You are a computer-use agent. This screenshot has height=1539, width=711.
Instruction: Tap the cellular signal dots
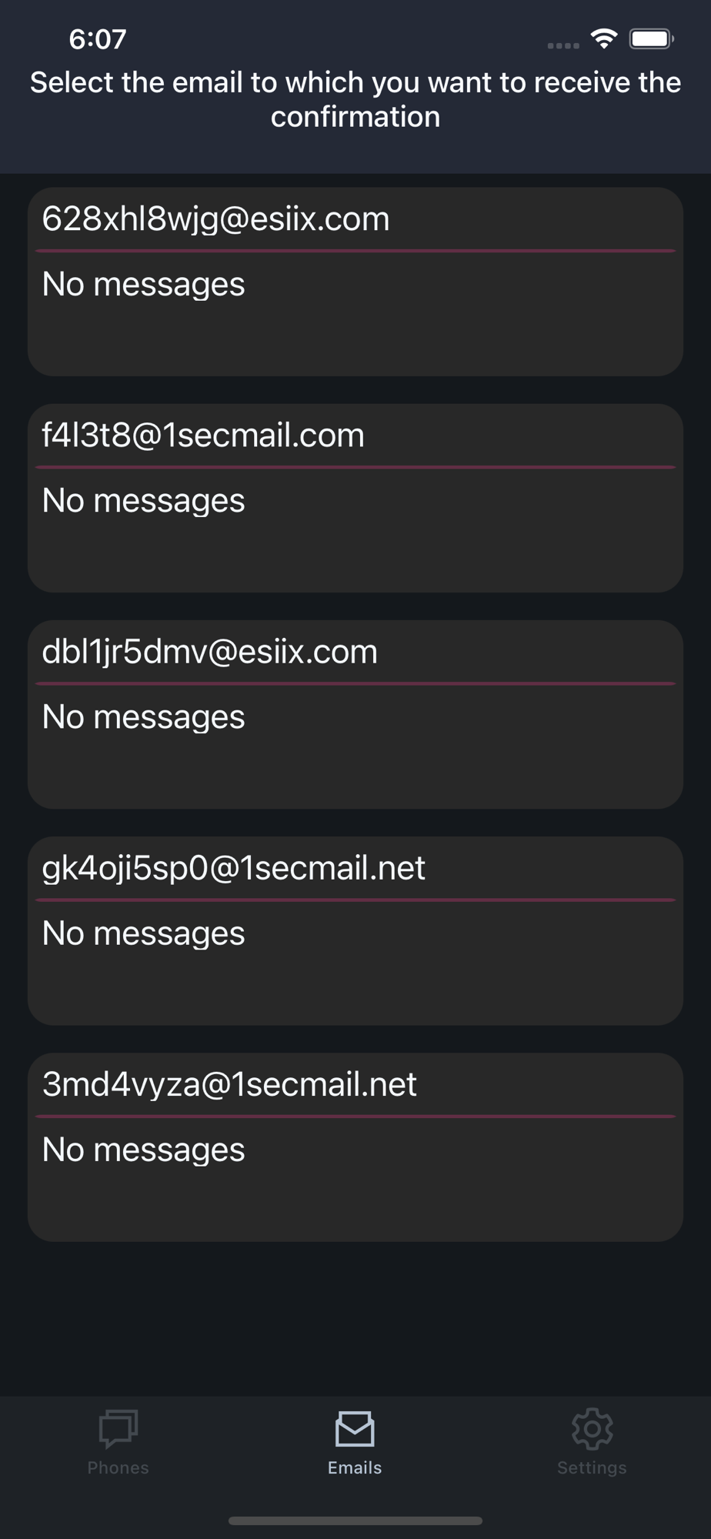[563, 45]
